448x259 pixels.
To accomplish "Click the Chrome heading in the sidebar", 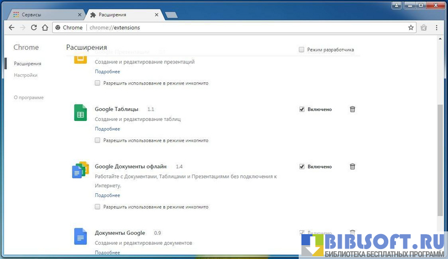I will [x=26, y=47].
